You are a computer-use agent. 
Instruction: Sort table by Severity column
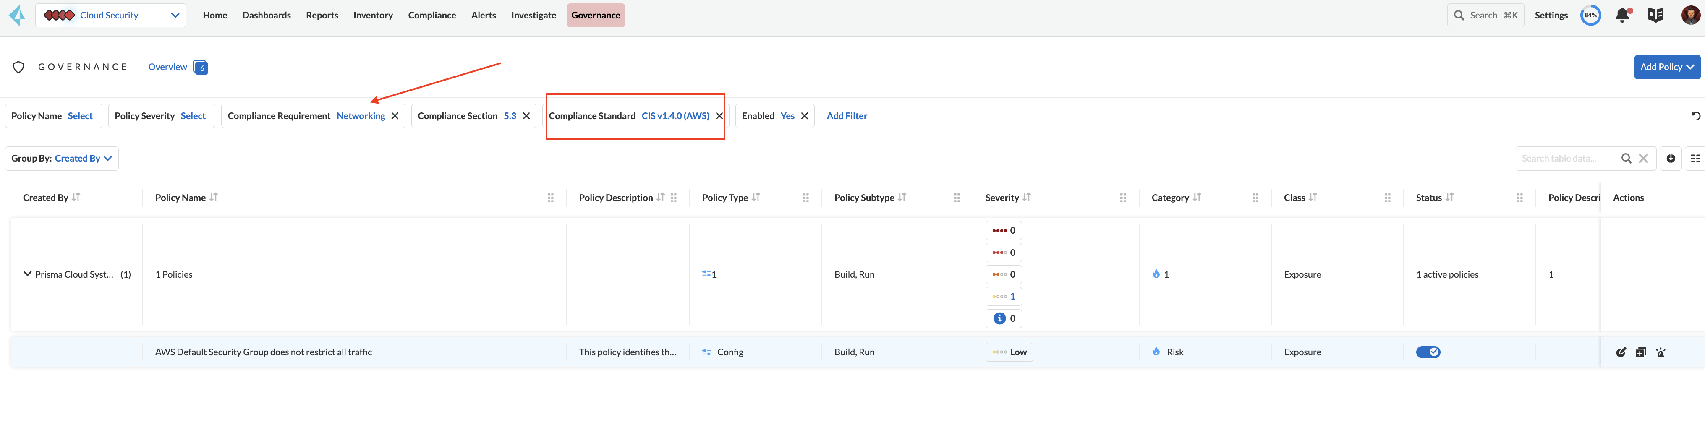[x=1026, y=197]
